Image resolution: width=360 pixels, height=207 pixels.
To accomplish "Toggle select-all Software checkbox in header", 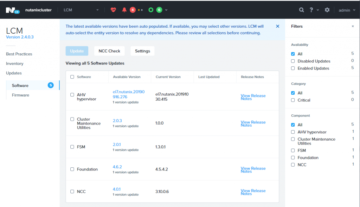I will (72, 77).
